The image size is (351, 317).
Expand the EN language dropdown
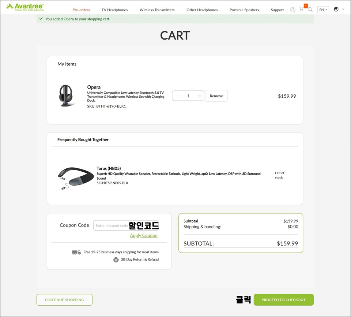click(323, 10)
